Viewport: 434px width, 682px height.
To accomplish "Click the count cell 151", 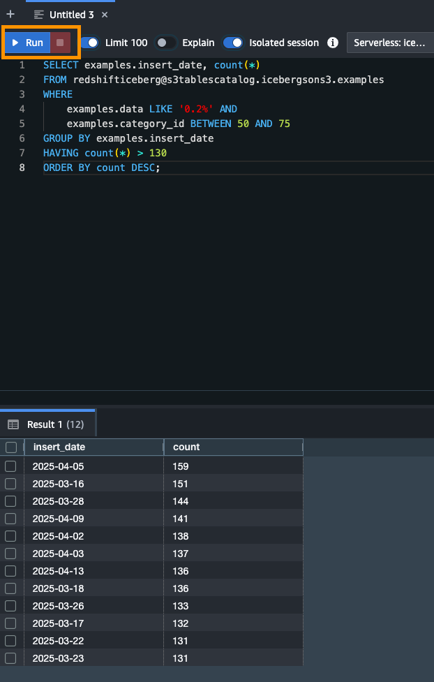I will tap(234, 484).
